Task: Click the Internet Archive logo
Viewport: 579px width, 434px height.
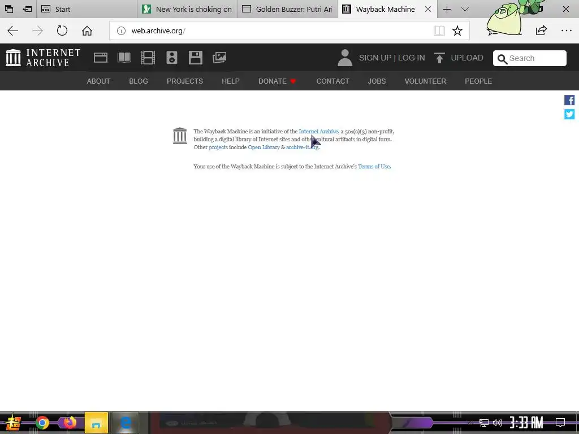Action: coord(43,58)
